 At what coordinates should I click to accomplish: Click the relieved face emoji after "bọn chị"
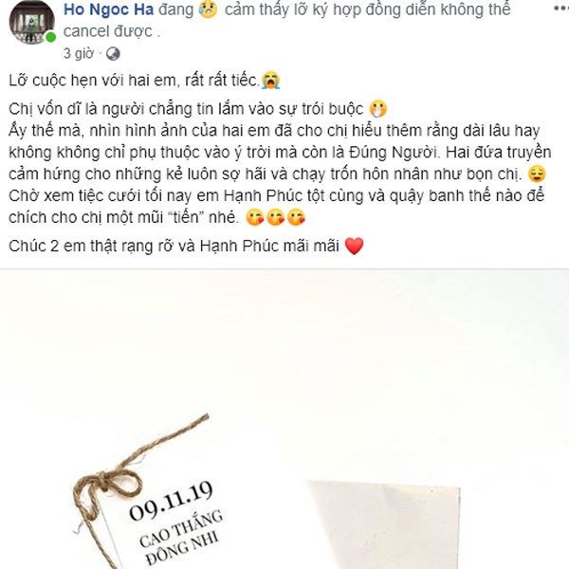click(x=537, y=174)
